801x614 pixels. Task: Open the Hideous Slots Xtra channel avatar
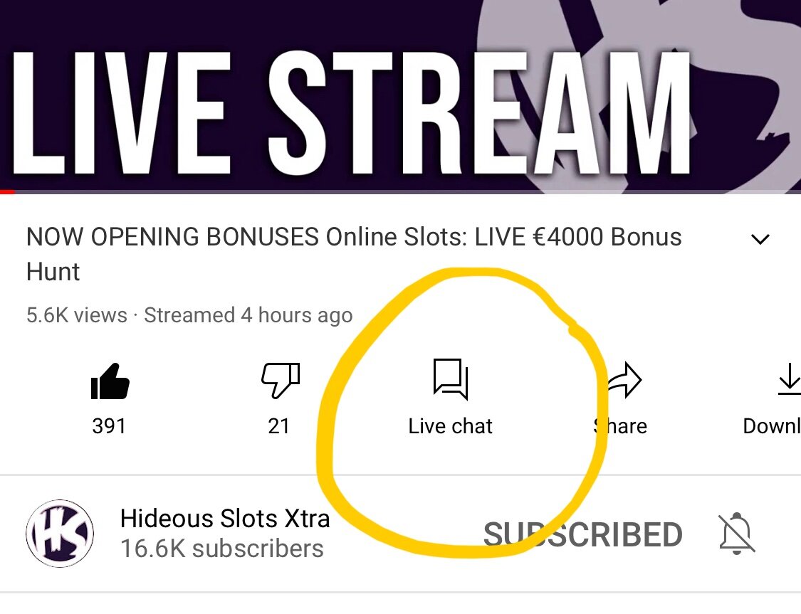tap(60, 534)
